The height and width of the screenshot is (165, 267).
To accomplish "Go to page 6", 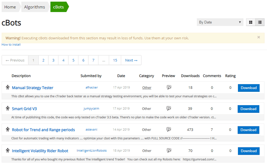I will click(x=83, y=60).
